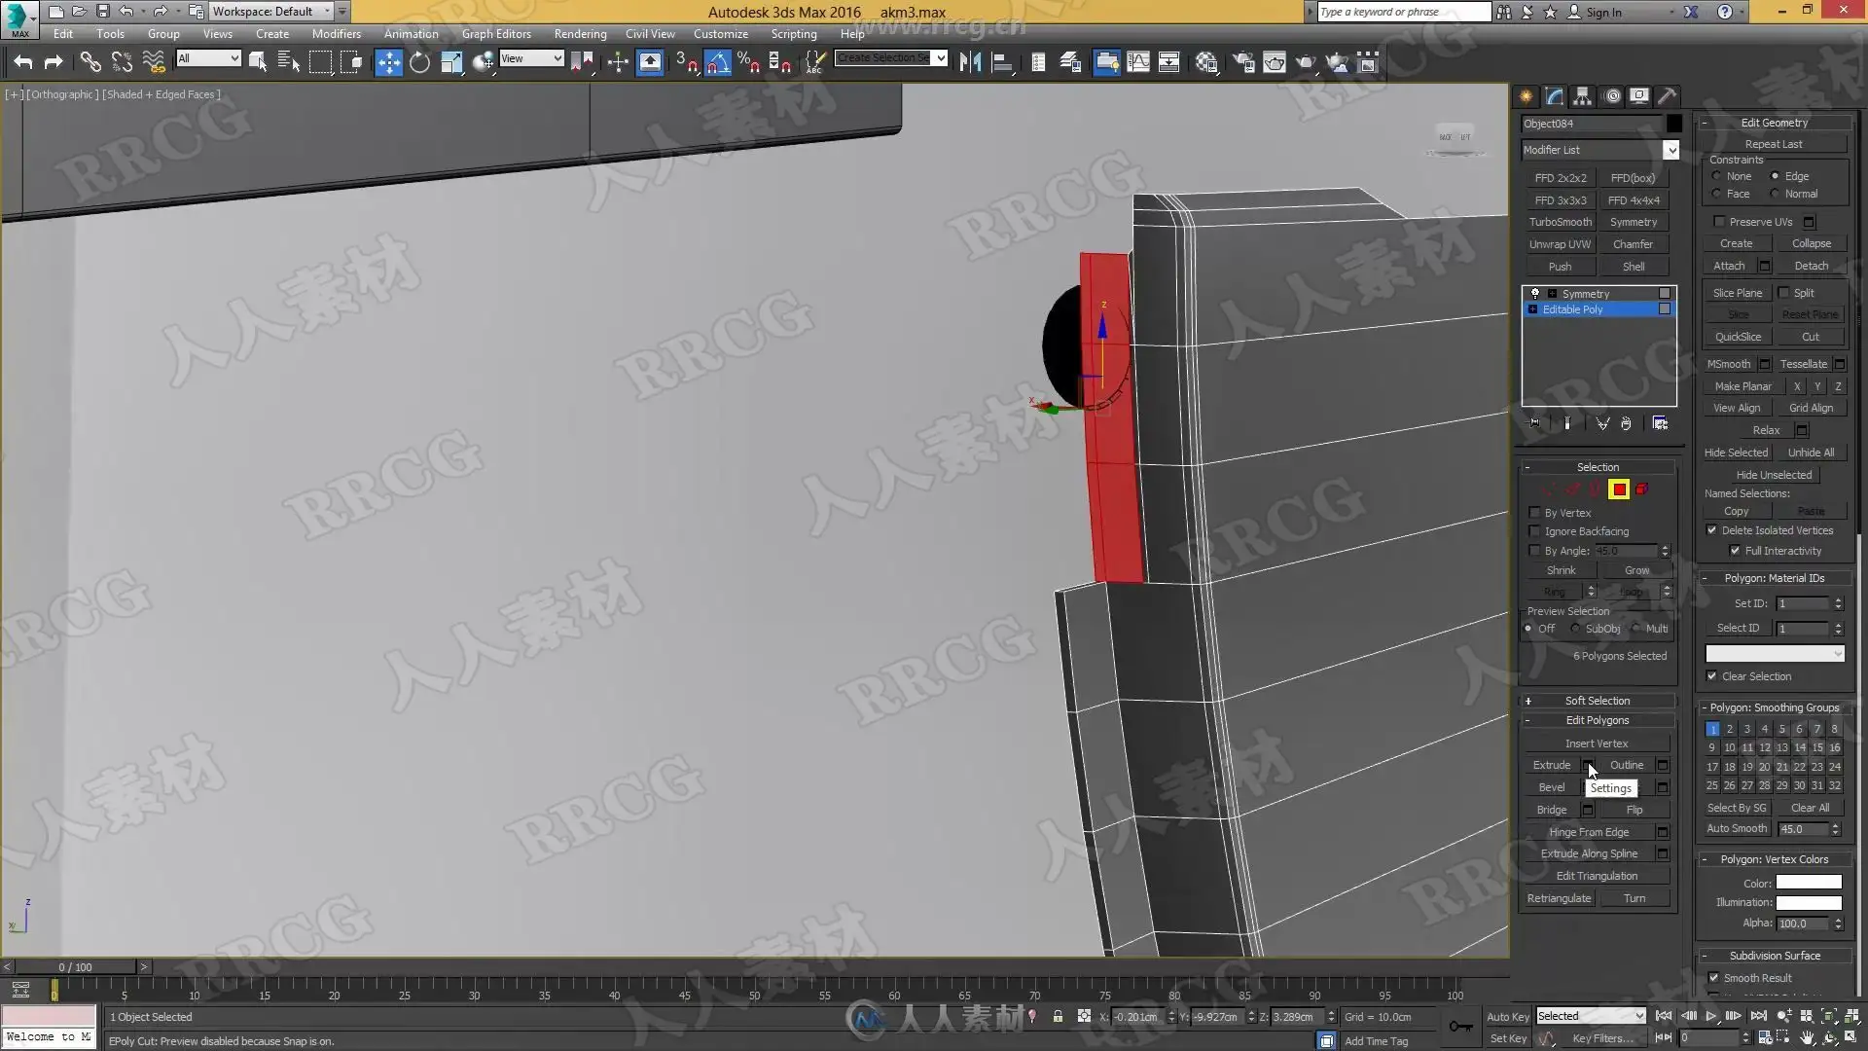The image size is (1868, 1051).
Task: Click the Z coordinate input field
Action: (x=1297, y=1017)
